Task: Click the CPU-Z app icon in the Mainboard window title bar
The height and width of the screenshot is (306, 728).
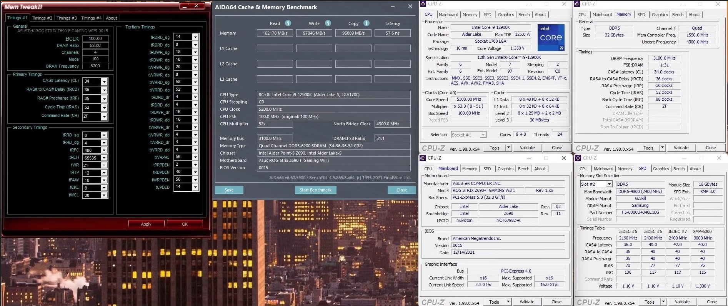Action: coord(423,158)
